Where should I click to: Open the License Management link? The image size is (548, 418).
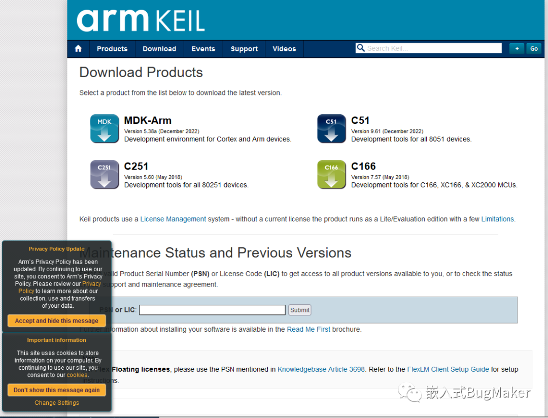[173, 219]
